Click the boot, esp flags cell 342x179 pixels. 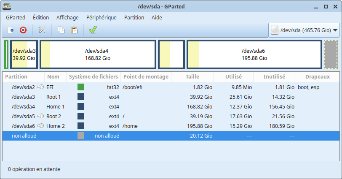308,87
